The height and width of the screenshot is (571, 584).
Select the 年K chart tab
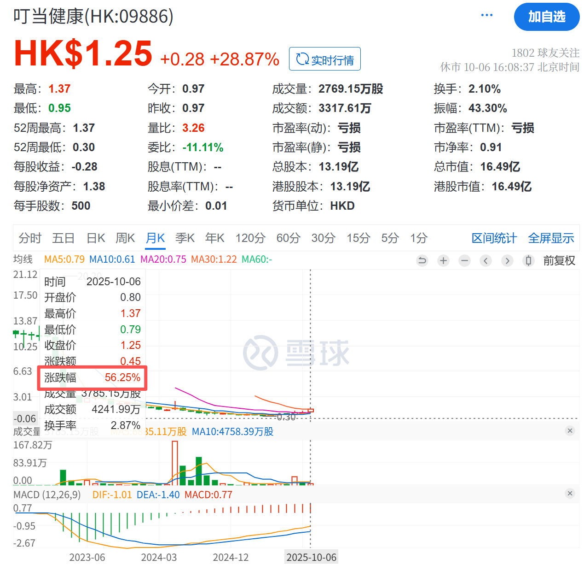click(215, 238)
